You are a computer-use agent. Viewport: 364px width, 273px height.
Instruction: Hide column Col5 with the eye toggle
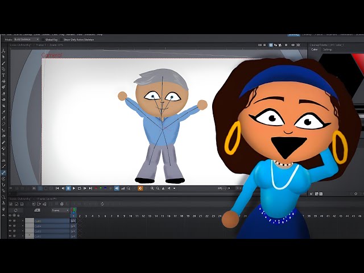pyautogui.click(x=10, y=221)
